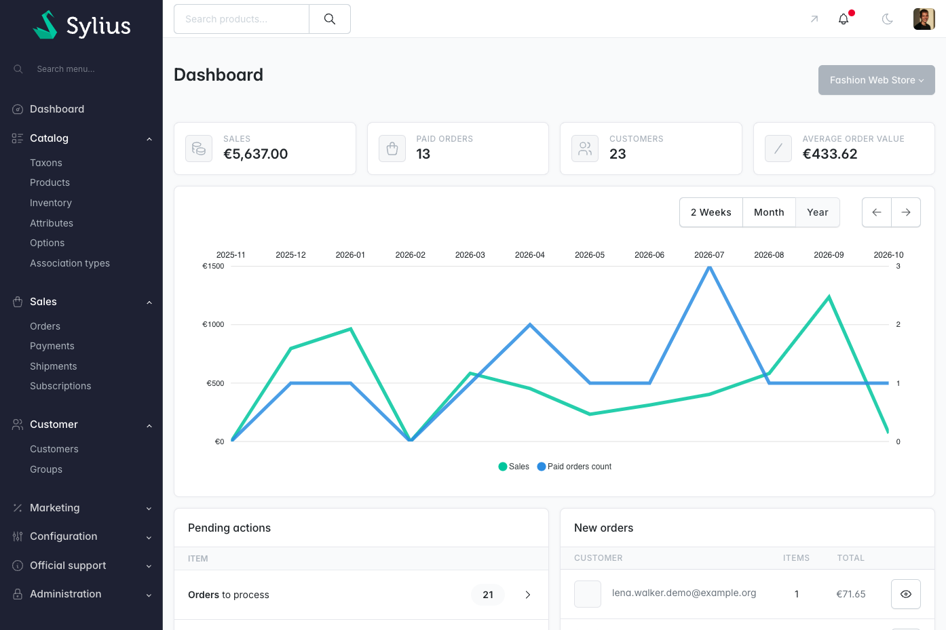Viewport: 946px width, 630px height.
Task: View lena.walker order with eye icon
Action: pos(906,594)
